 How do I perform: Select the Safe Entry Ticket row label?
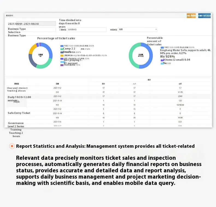(19, 113)
